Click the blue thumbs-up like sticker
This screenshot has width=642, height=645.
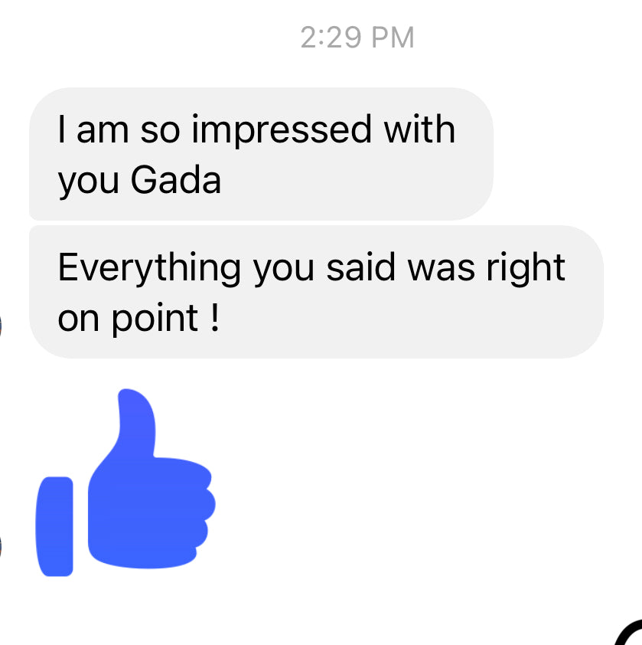125,482
